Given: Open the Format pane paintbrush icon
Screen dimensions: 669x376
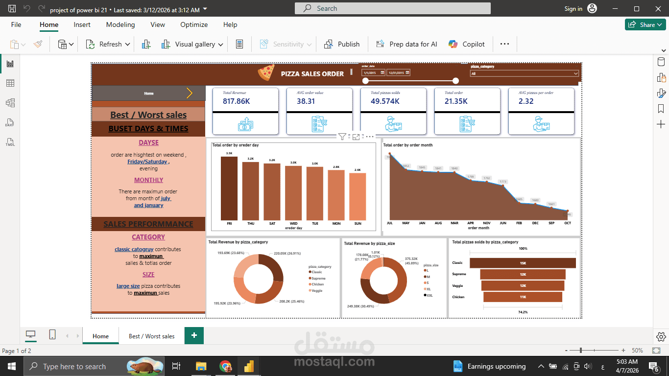Looking at the screenshot, I should (x=661, y=93).
